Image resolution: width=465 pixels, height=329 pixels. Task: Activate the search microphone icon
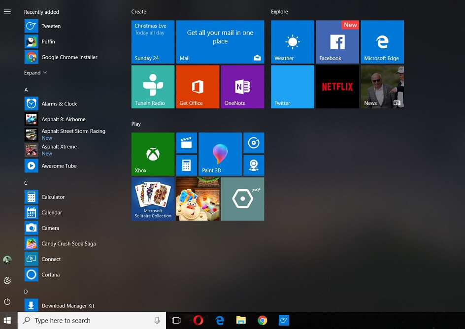point(157,321)
